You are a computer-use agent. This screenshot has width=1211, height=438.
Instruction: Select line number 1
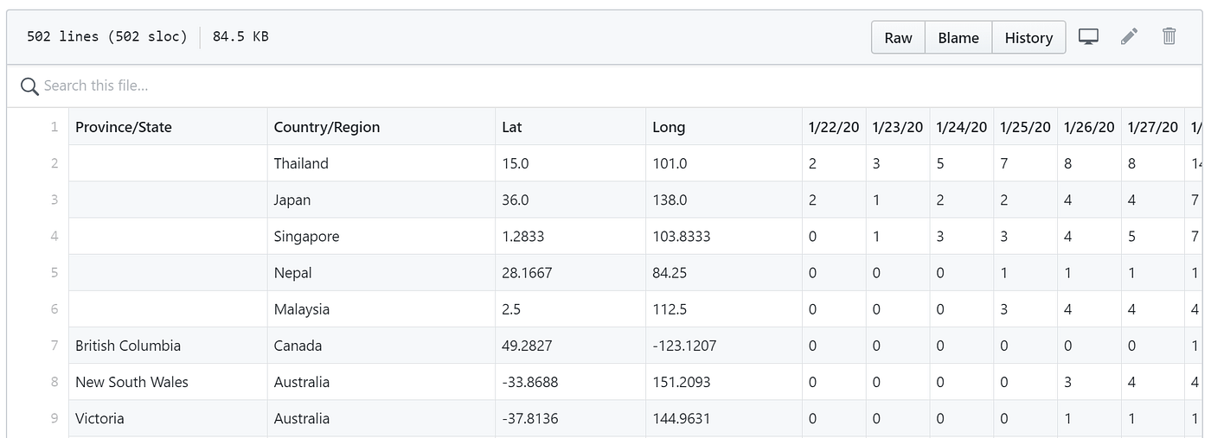[54, 127]
